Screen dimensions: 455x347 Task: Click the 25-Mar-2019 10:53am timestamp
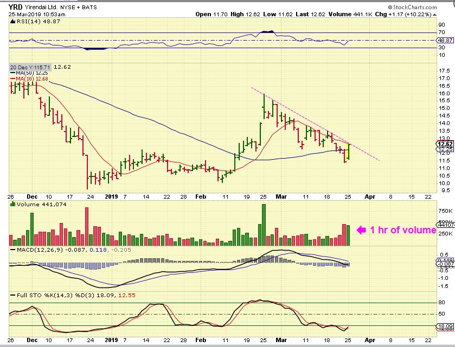(37, 14)
